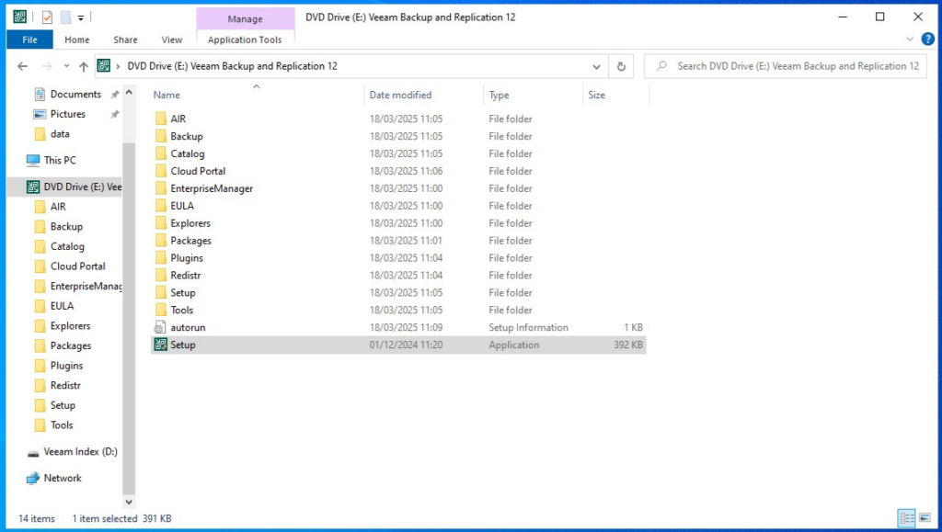This screenshot has width=942, height=532.
Task: Open the address bar history dropdown
Action: (x=596, y=66)
